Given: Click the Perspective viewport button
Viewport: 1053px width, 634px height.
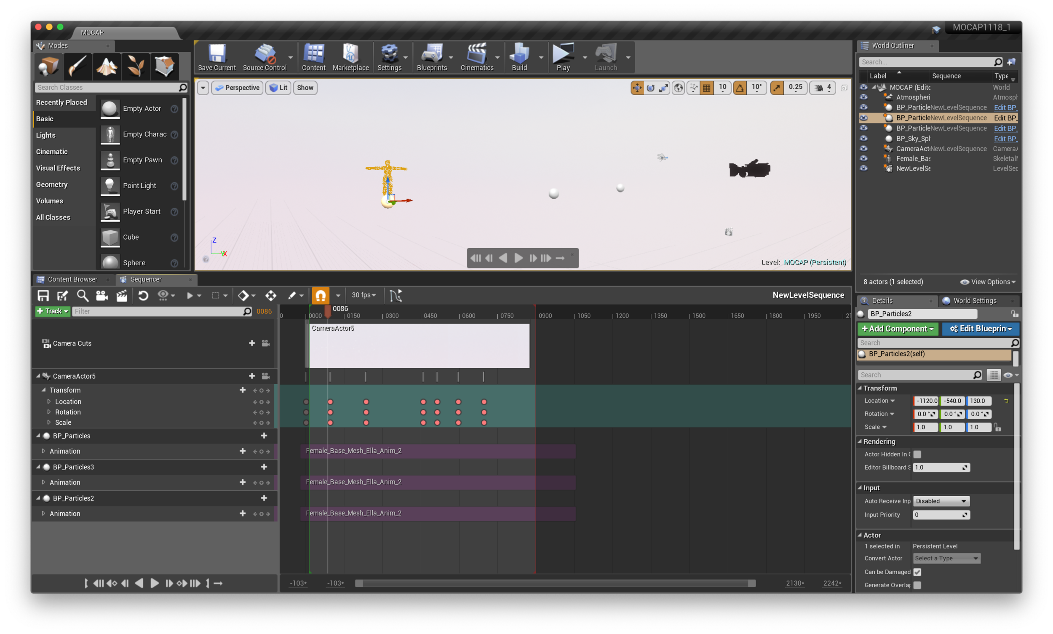Looking at the screenshot, I should pos(237,88).
